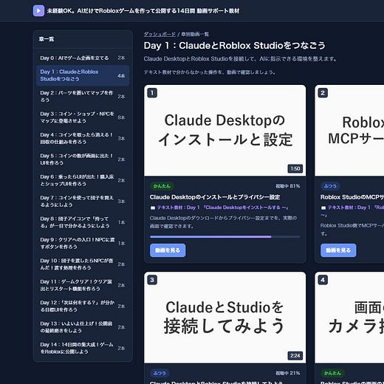The image size is (384, 384).
Task: Open Day 12 chapter in sidebar
Action: 83,306
